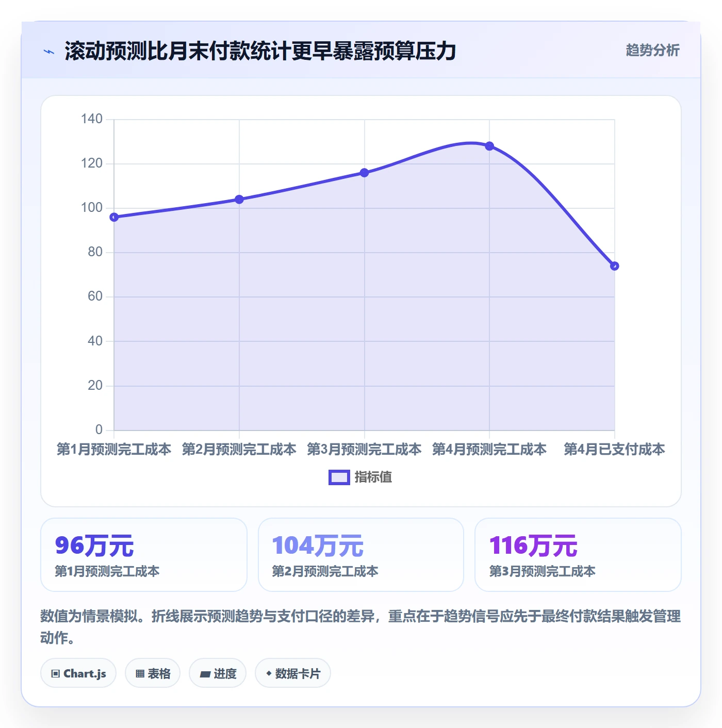Select the 第4月预测完工成本 peak data point
This screenshot has height=728, width=722.
[x=489, y=146]
